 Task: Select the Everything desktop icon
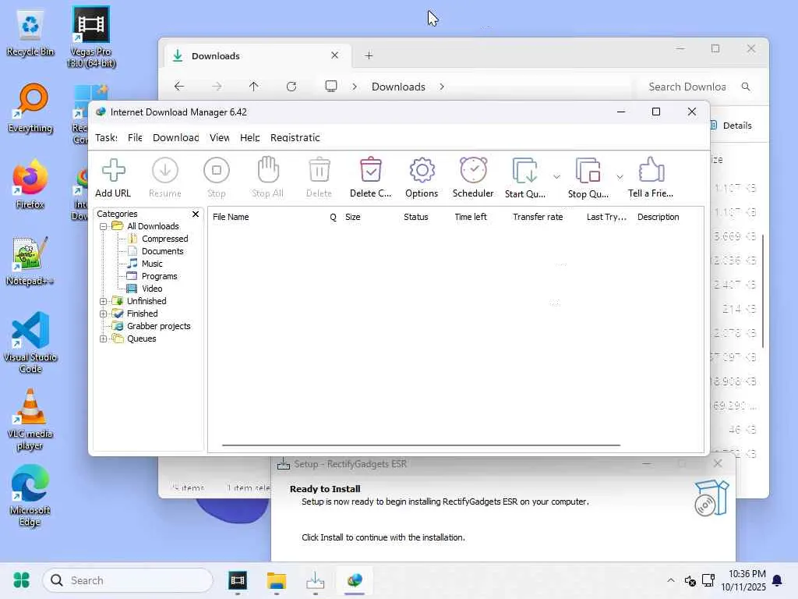pyautogui.click(x=30, y=108)
